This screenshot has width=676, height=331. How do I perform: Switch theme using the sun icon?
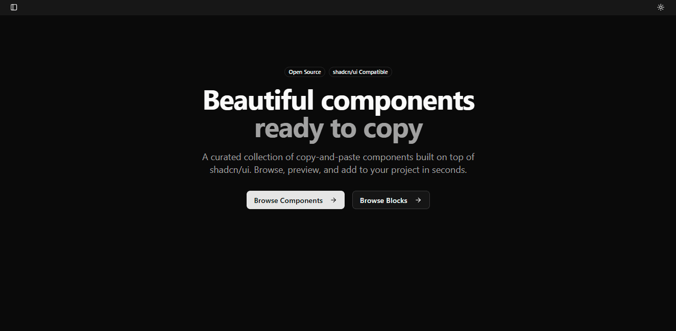661,7
